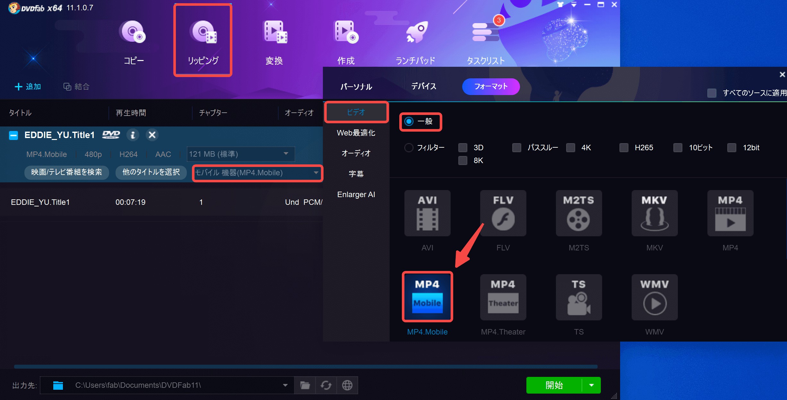Show info for EDDIE_YU.Title1
The width and height of the screenshot is (787, 400).
pyautogui.click(x=133, y=135)
